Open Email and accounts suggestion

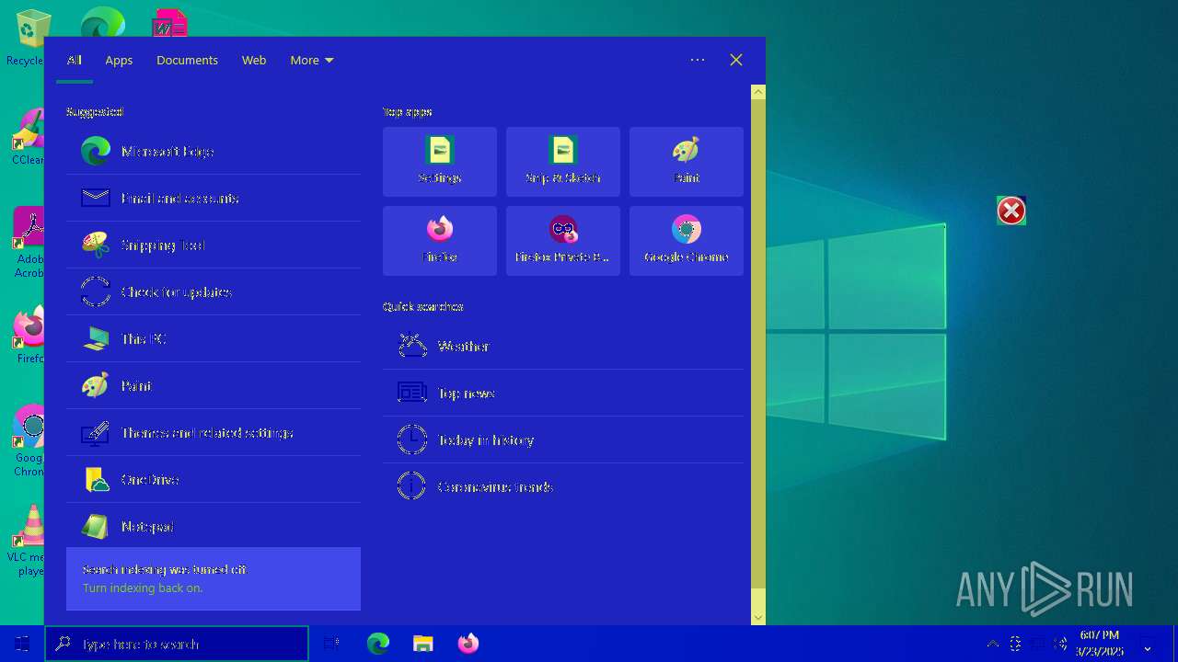click(x=214, y=198)
